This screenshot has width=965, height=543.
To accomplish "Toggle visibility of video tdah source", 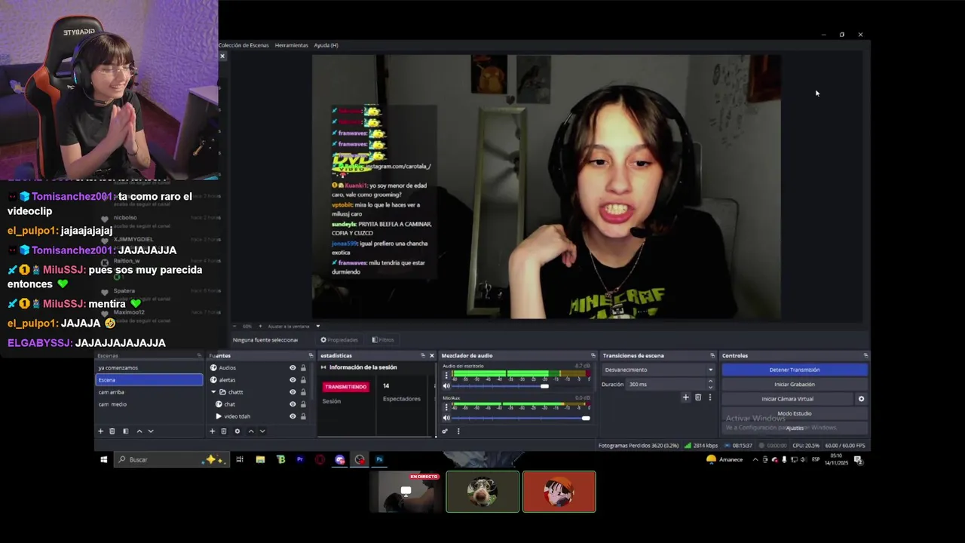I will 293,416.
